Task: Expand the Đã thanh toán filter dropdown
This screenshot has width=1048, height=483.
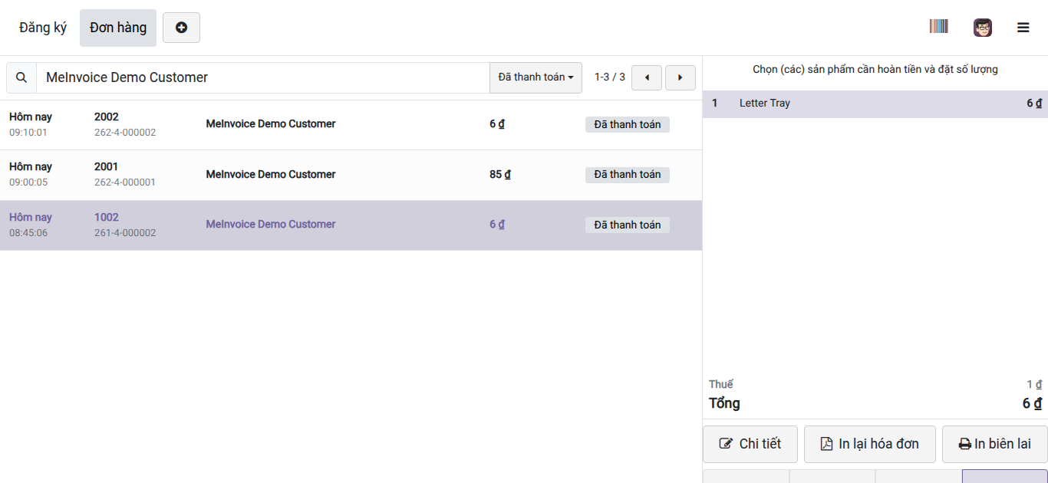Action: (x=536, y=77)
